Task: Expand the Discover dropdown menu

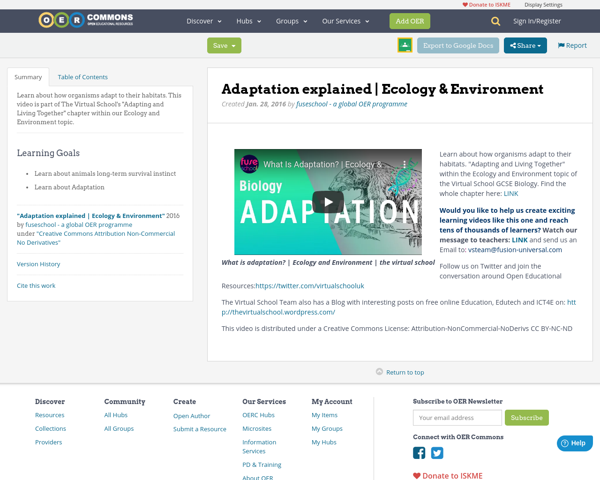Action: click(204, 21)
